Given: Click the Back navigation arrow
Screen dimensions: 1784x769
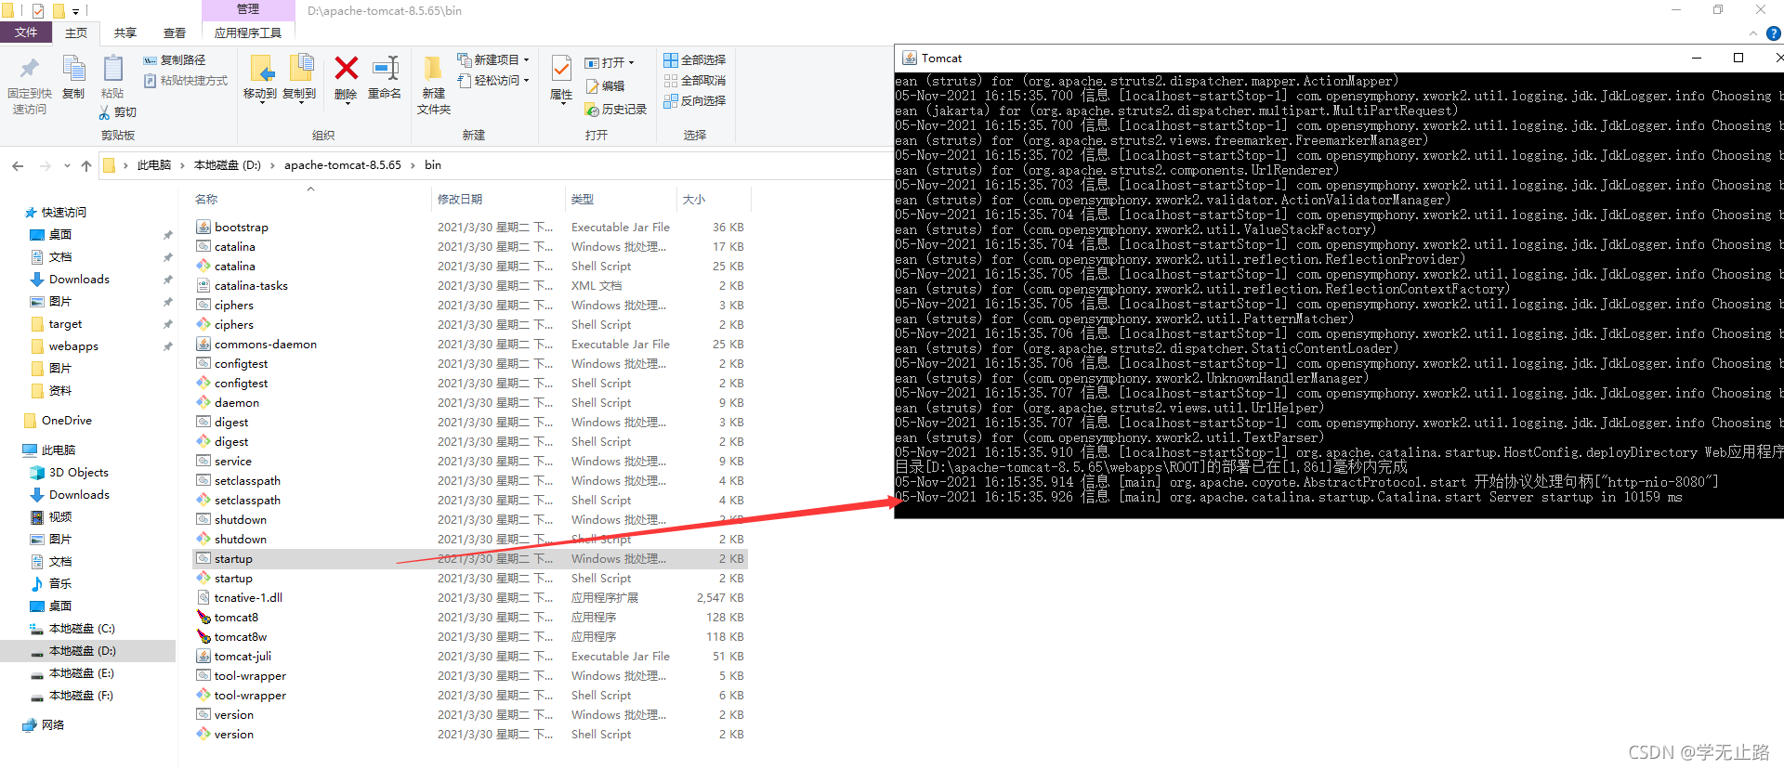Looking at the screenshot, I should (x=18, y=166).
